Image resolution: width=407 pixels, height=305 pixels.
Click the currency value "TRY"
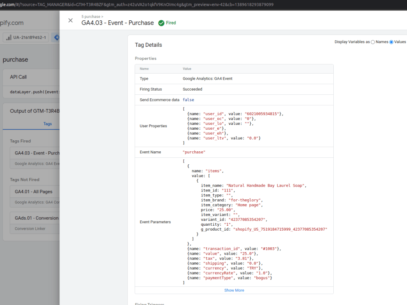pos(253,268)
